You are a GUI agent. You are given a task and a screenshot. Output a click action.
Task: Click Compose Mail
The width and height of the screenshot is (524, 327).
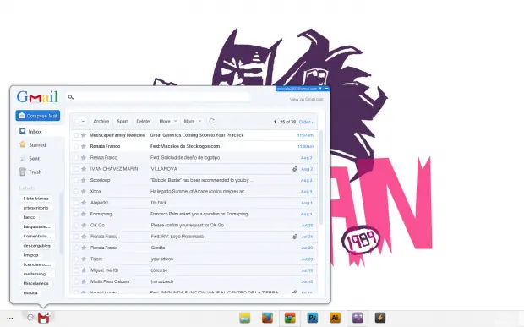point(38,116)
